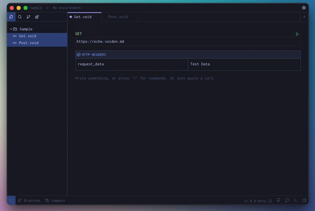Run the GET request with play button
The image size is (315, 211).
[297, 34]
